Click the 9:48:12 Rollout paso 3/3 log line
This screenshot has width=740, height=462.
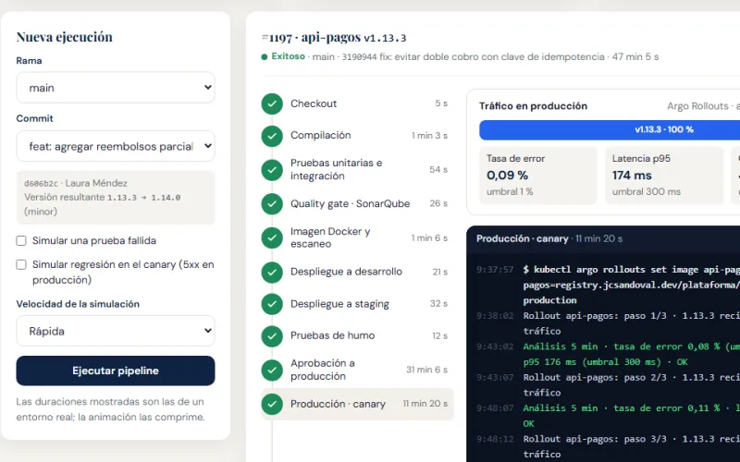point(608,446)
